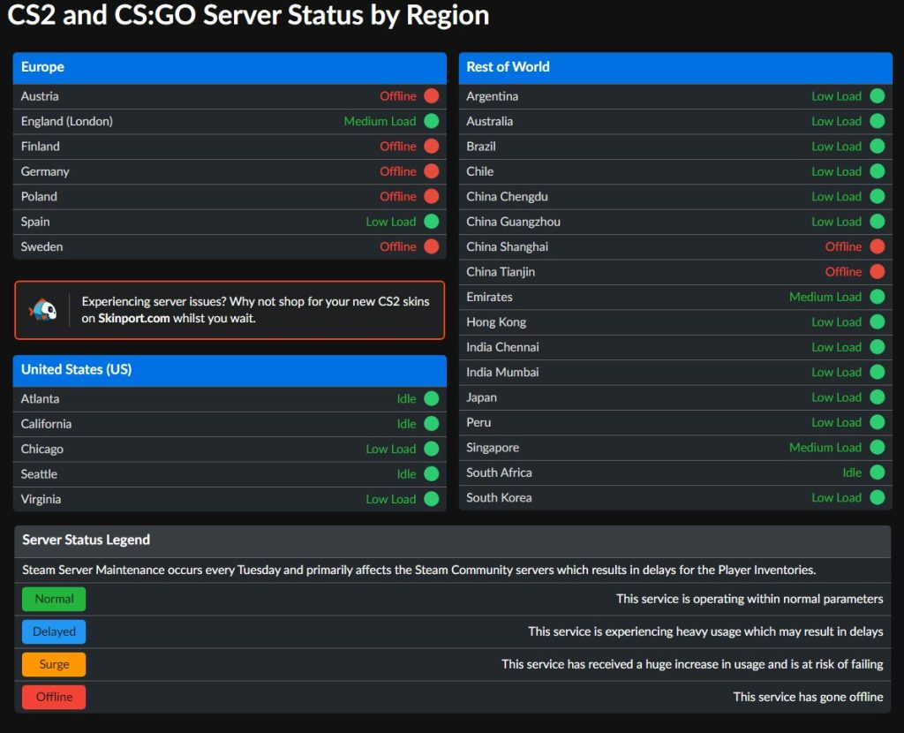Click the blue Delayed legend badge

[54, 631]
